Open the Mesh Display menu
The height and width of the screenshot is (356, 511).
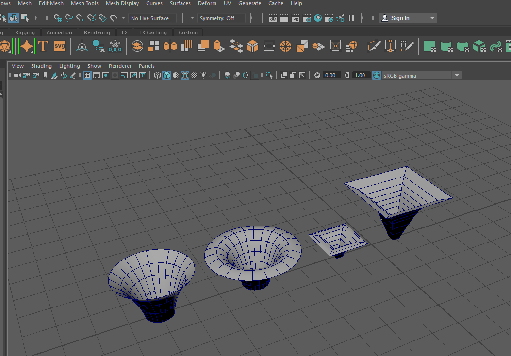coord(122,3)
